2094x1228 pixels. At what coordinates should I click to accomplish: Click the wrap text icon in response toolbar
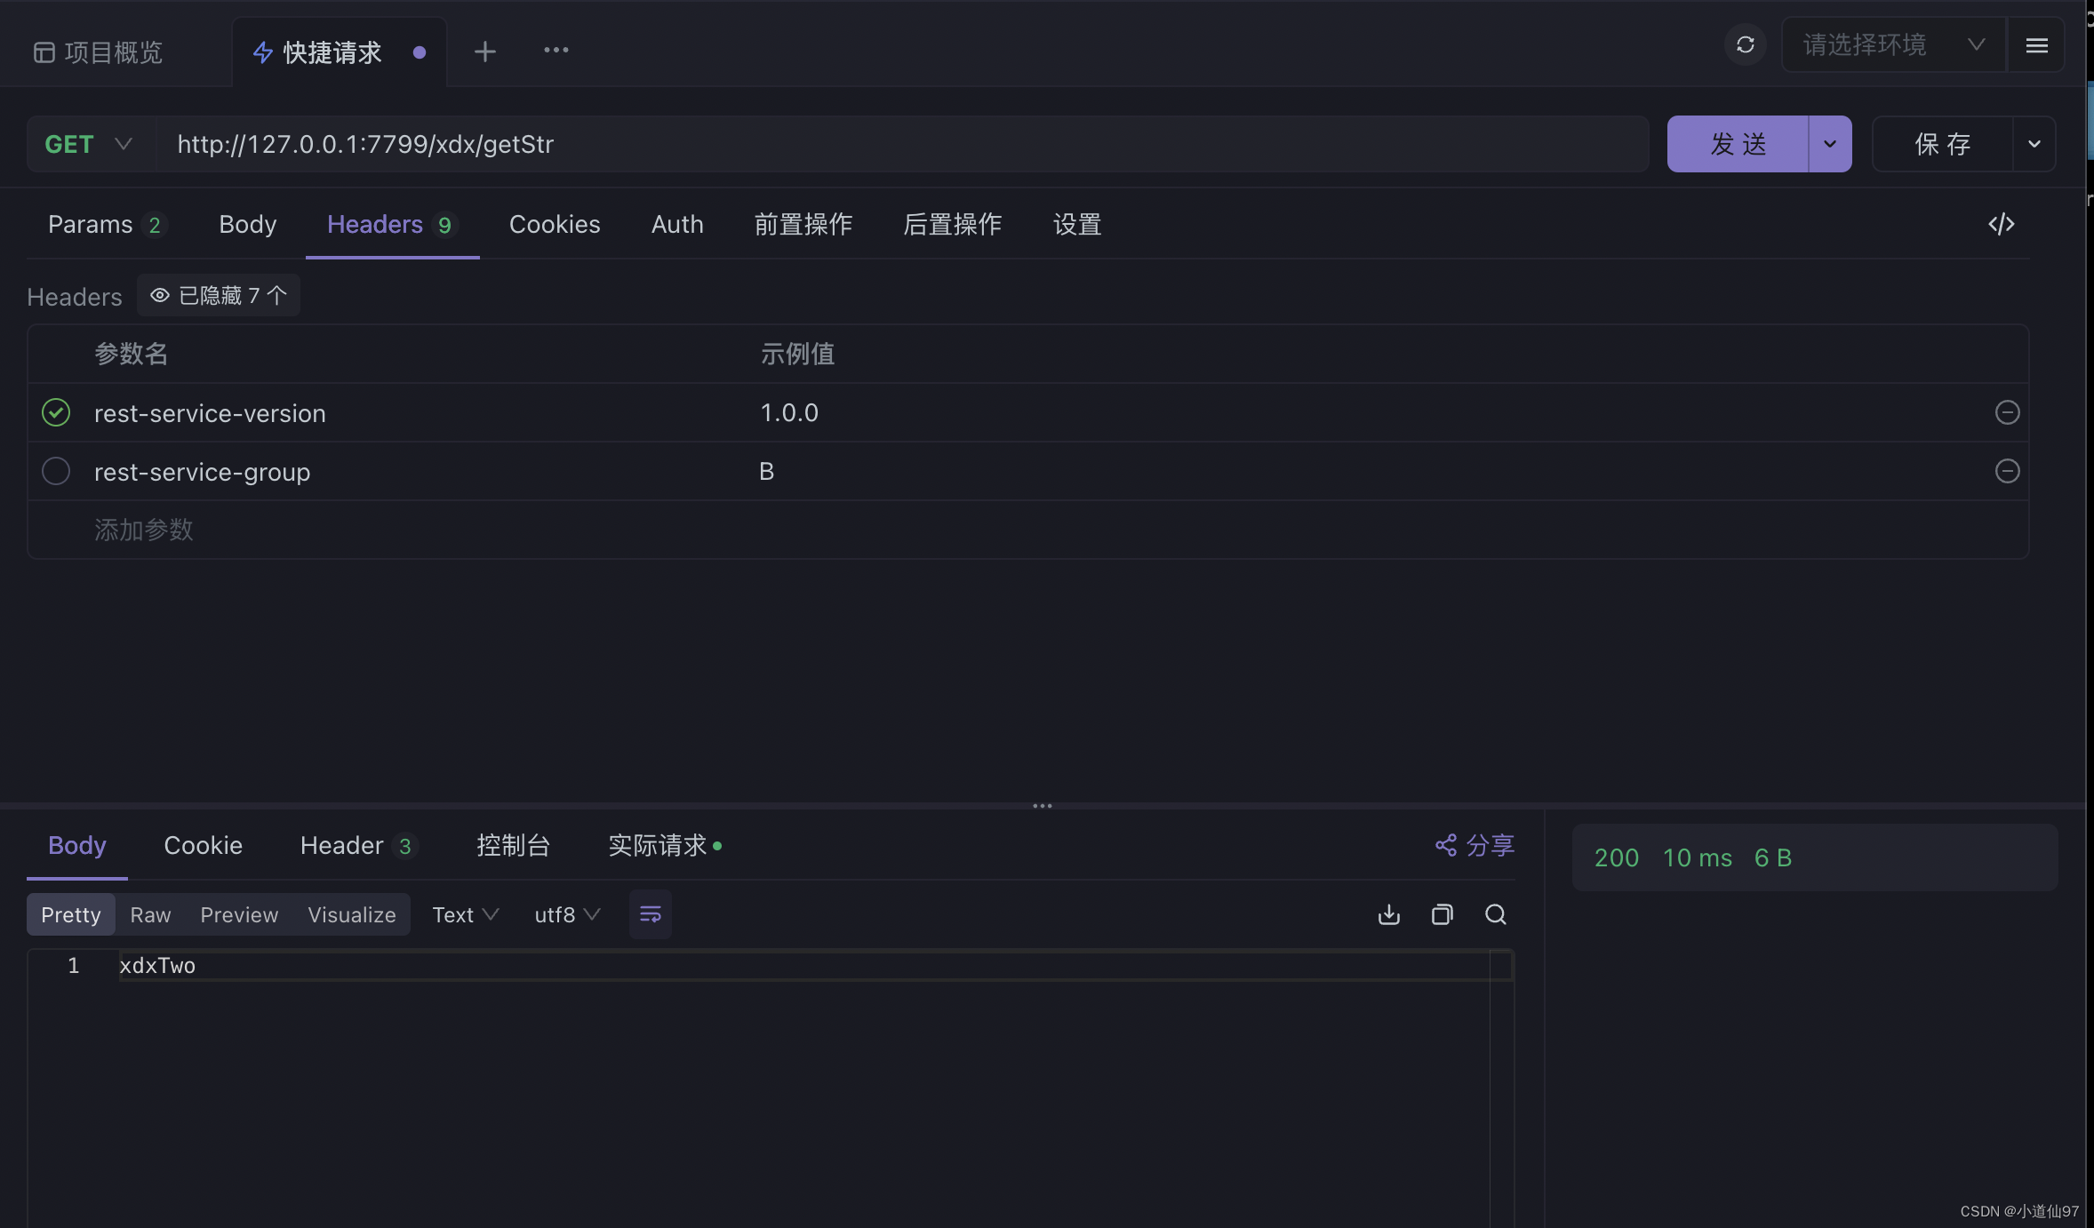649,913
